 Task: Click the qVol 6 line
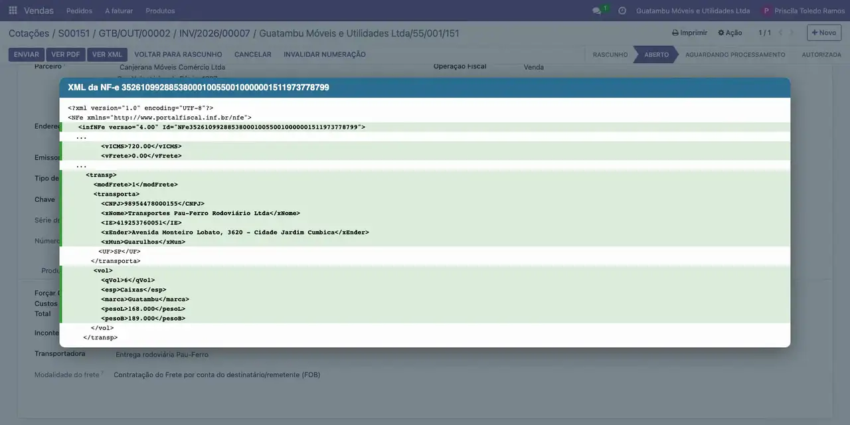(x=127, y=280)
